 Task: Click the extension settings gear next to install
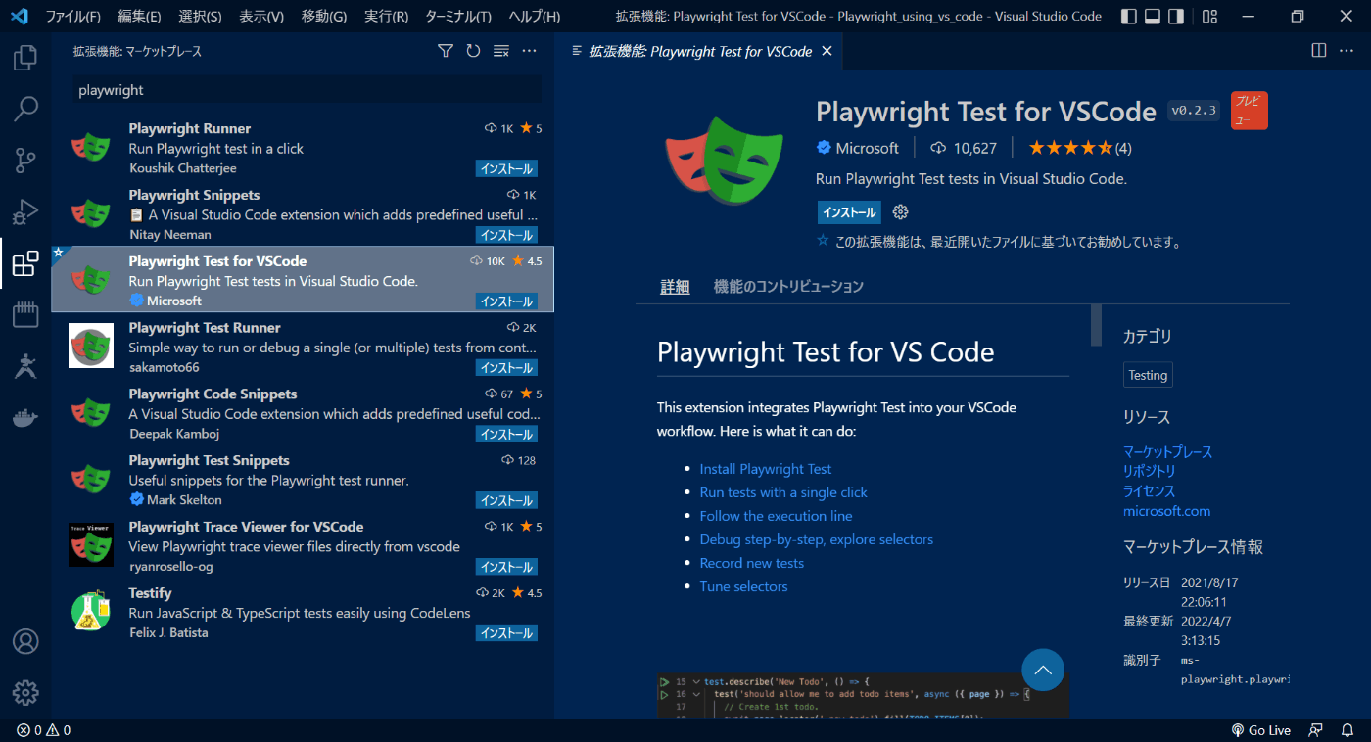pos(901,212)
